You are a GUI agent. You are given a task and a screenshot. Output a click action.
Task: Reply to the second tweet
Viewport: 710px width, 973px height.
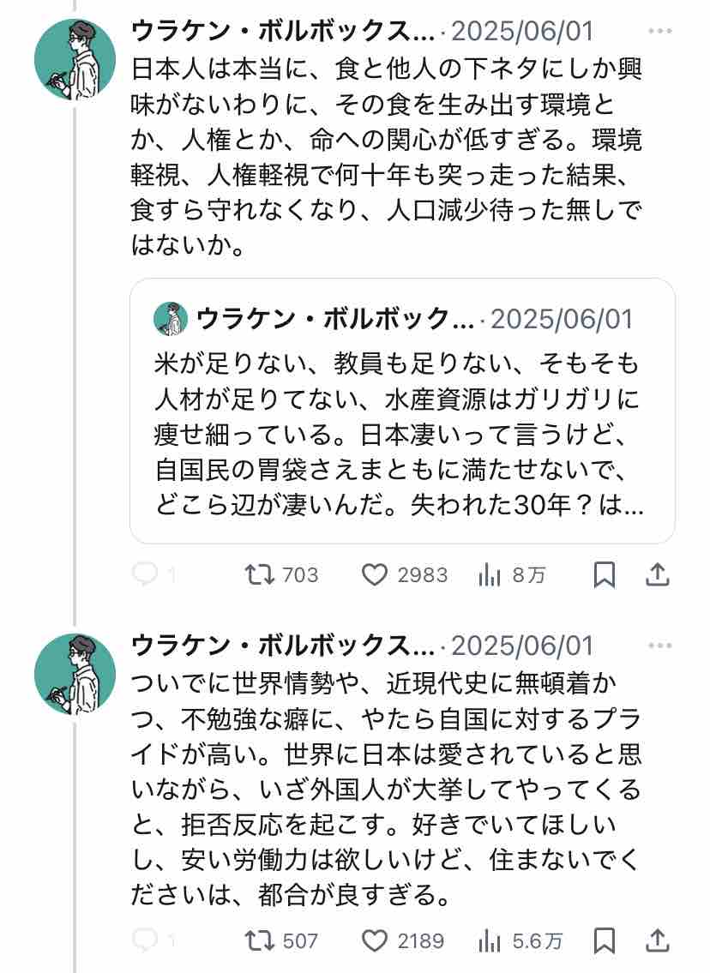tap(146, 941)
